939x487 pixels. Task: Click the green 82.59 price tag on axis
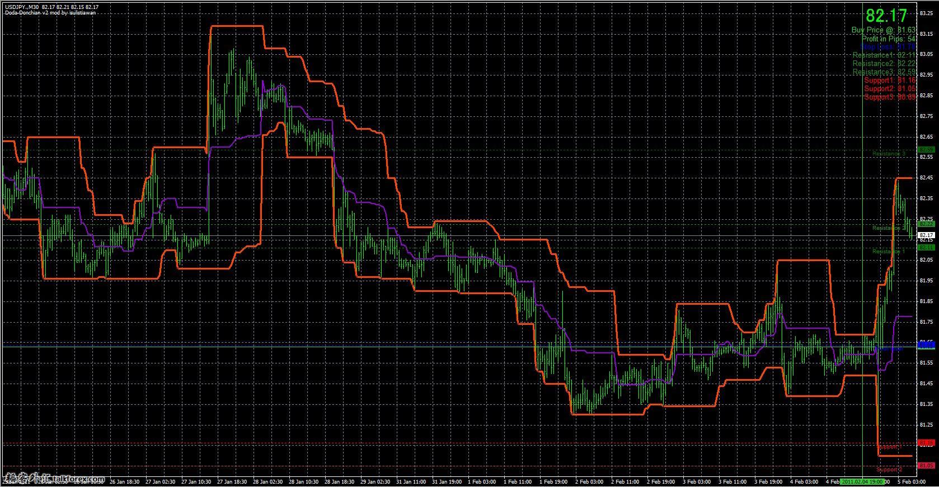pyautogui.click(x=927, y=150)
